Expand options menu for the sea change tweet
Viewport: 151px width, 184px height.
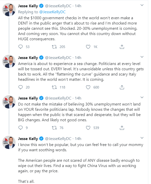(x=142, y=57)
